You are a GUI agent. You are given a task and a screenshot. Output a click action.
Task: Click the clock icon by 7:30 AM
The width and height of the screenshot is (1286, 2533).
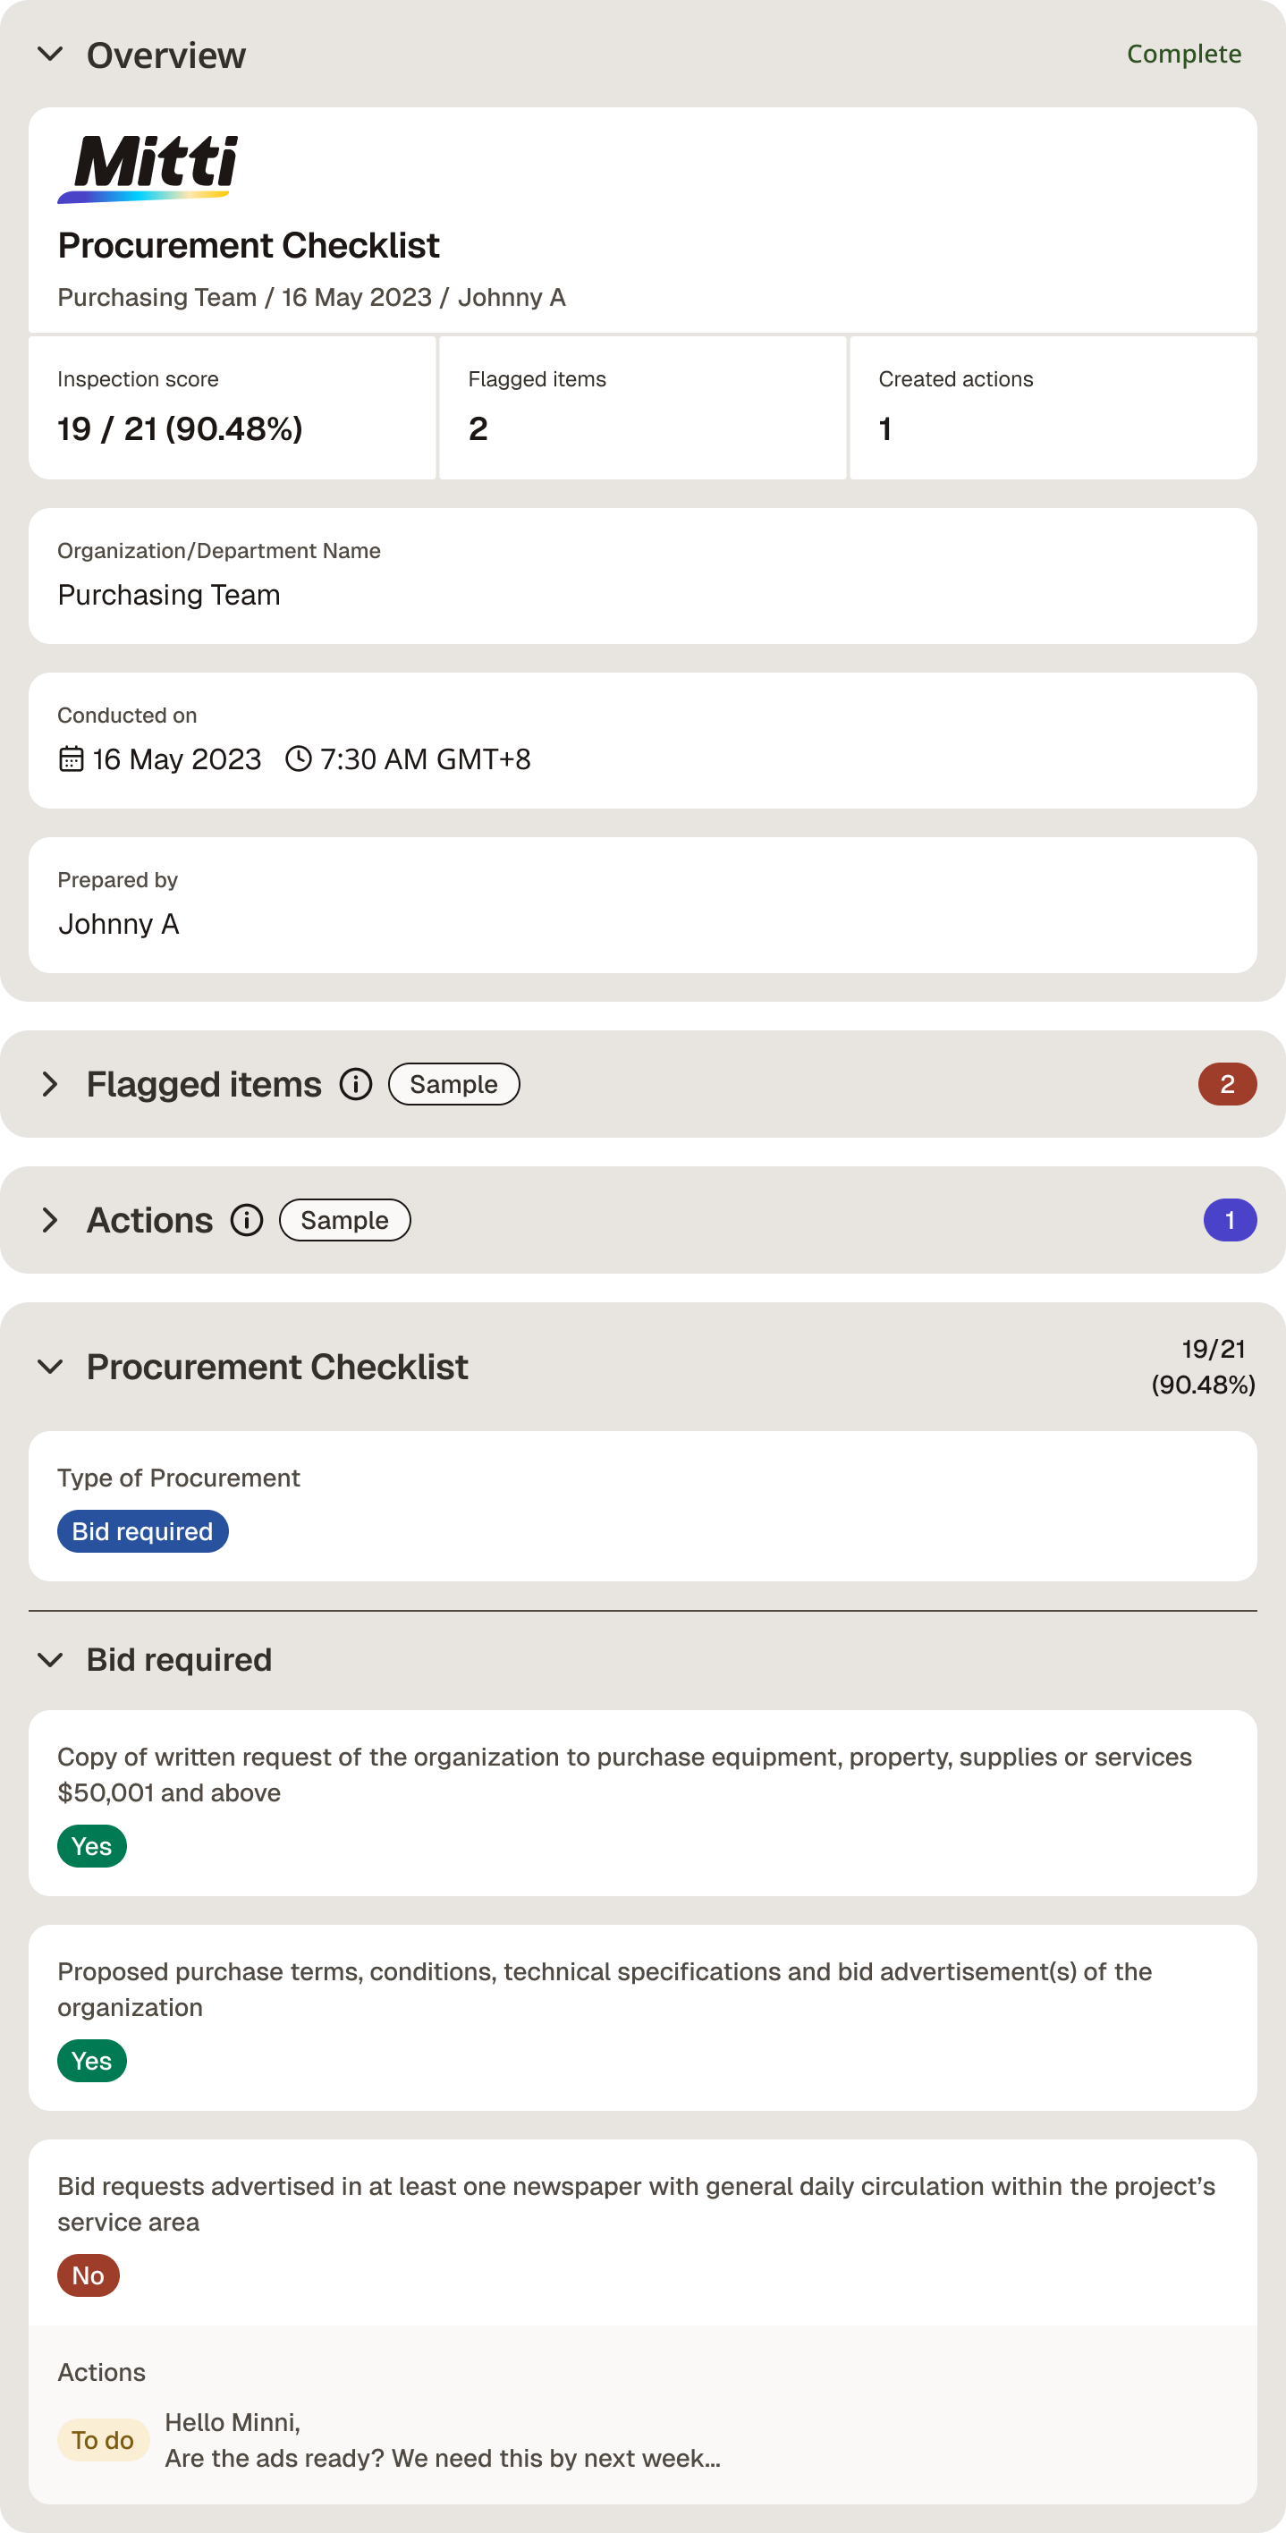tap(298, 758)
